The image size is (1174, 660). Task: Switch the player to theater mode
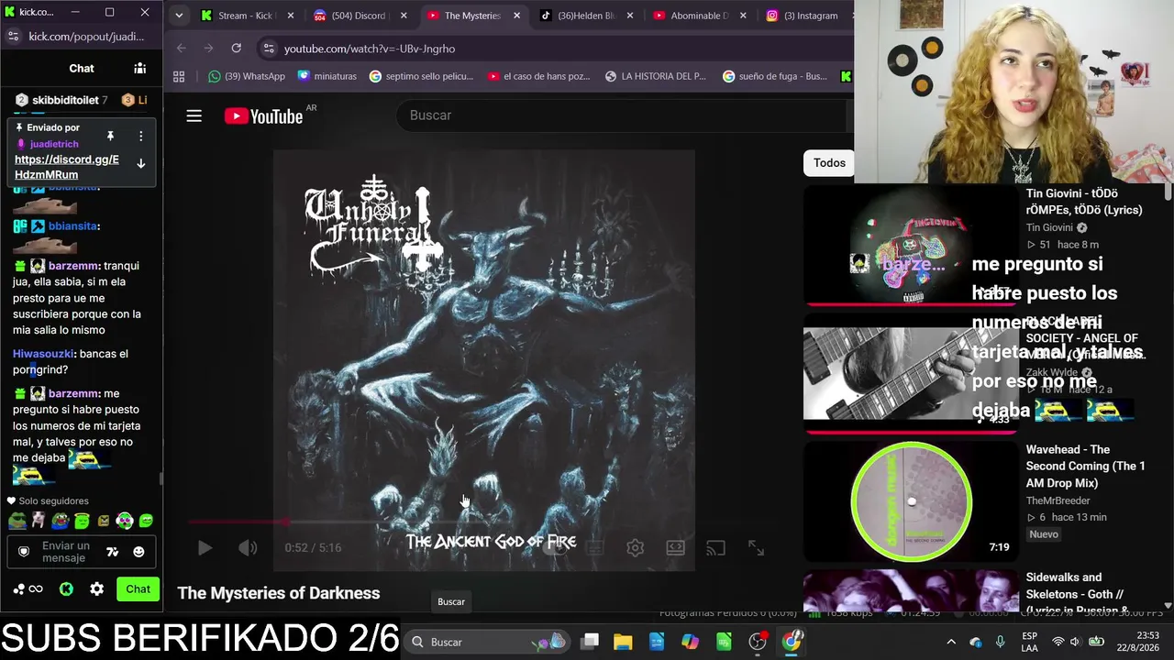675,547
